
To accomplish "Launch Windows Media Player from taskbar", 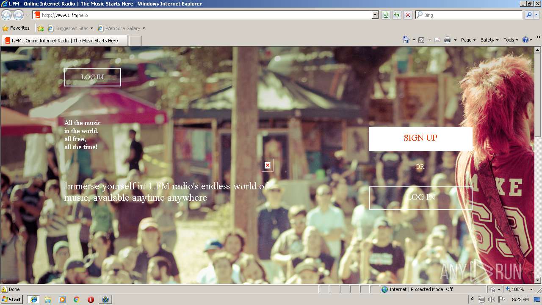I will pyautogui.click(x=62, y=299).
